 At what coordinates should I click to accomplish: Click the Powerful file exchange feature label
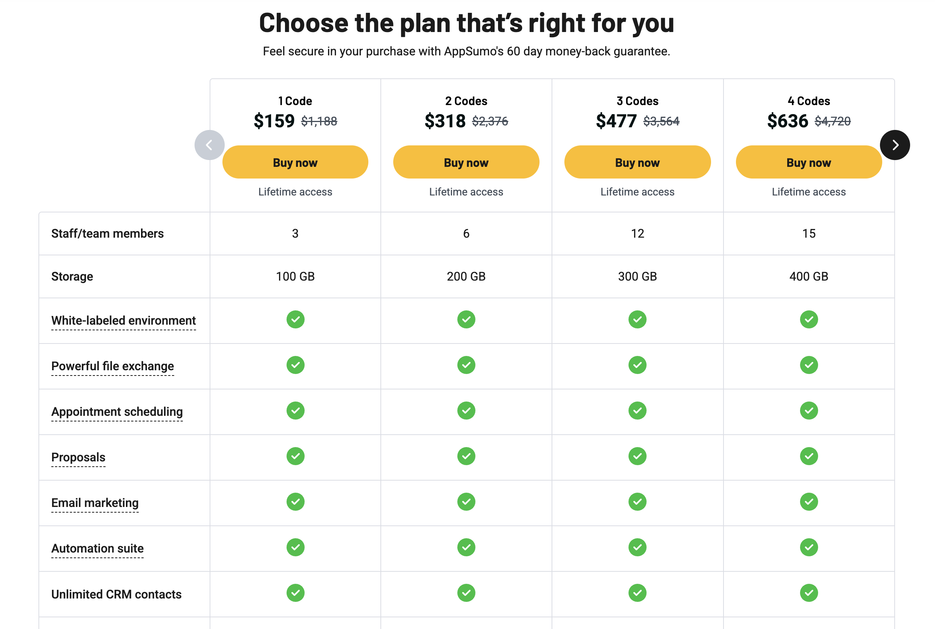(x=112, y=366)
